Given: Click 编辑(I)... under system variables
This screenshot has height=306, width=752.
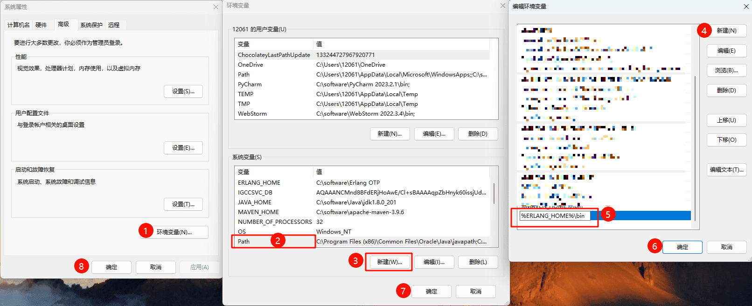Looking at the screenshot, I should 433,262.
